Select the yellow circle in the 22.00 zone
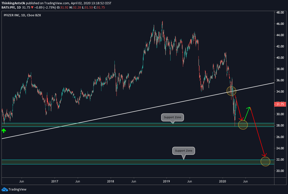The height and width of the screenshot is (194, 288). click(x=265, y=161)
